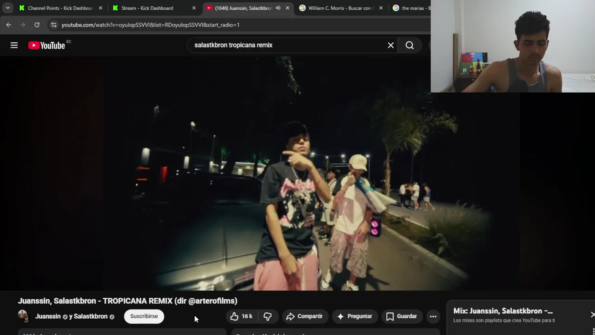Image resolution: width=595 pixels, height=335 pixels.
Task: Open Juanssin channel avatar
Action: (x=23, y=316)
